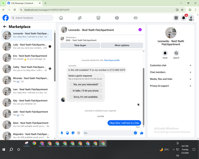Send quick reply 'In talks. I'll let you know.'

click(86, 91)
